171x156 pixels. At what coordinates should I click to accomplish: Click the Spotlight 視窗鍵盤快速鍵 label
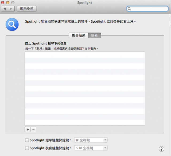coord(50,148)
